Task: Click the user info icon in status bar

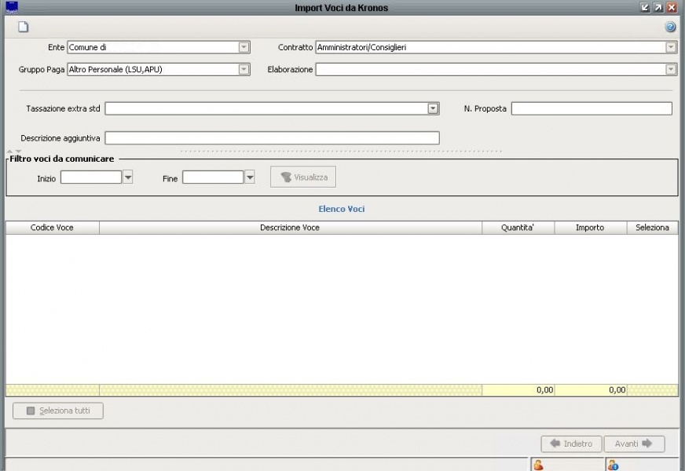Action: click(613, 466)
